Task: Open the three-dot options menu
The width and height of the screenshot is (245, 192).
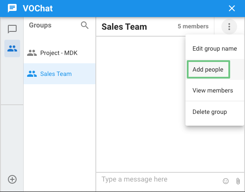Action: (x=229, y=27)
